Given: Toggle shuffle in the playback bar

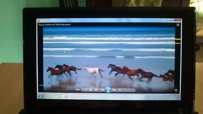Looking at the screenshot, I should [86, 90].
